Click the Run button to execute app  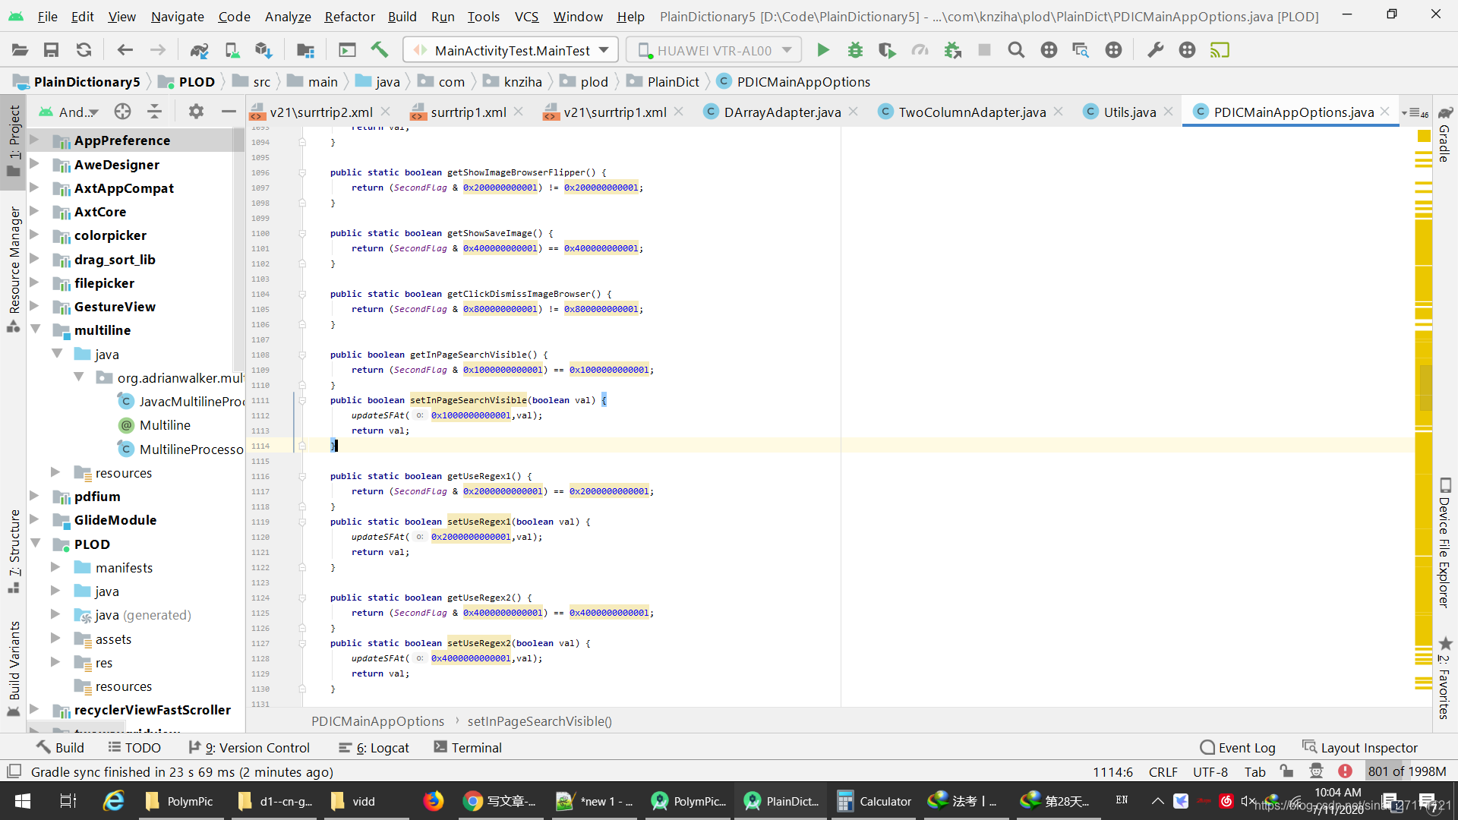coord(822,50)
